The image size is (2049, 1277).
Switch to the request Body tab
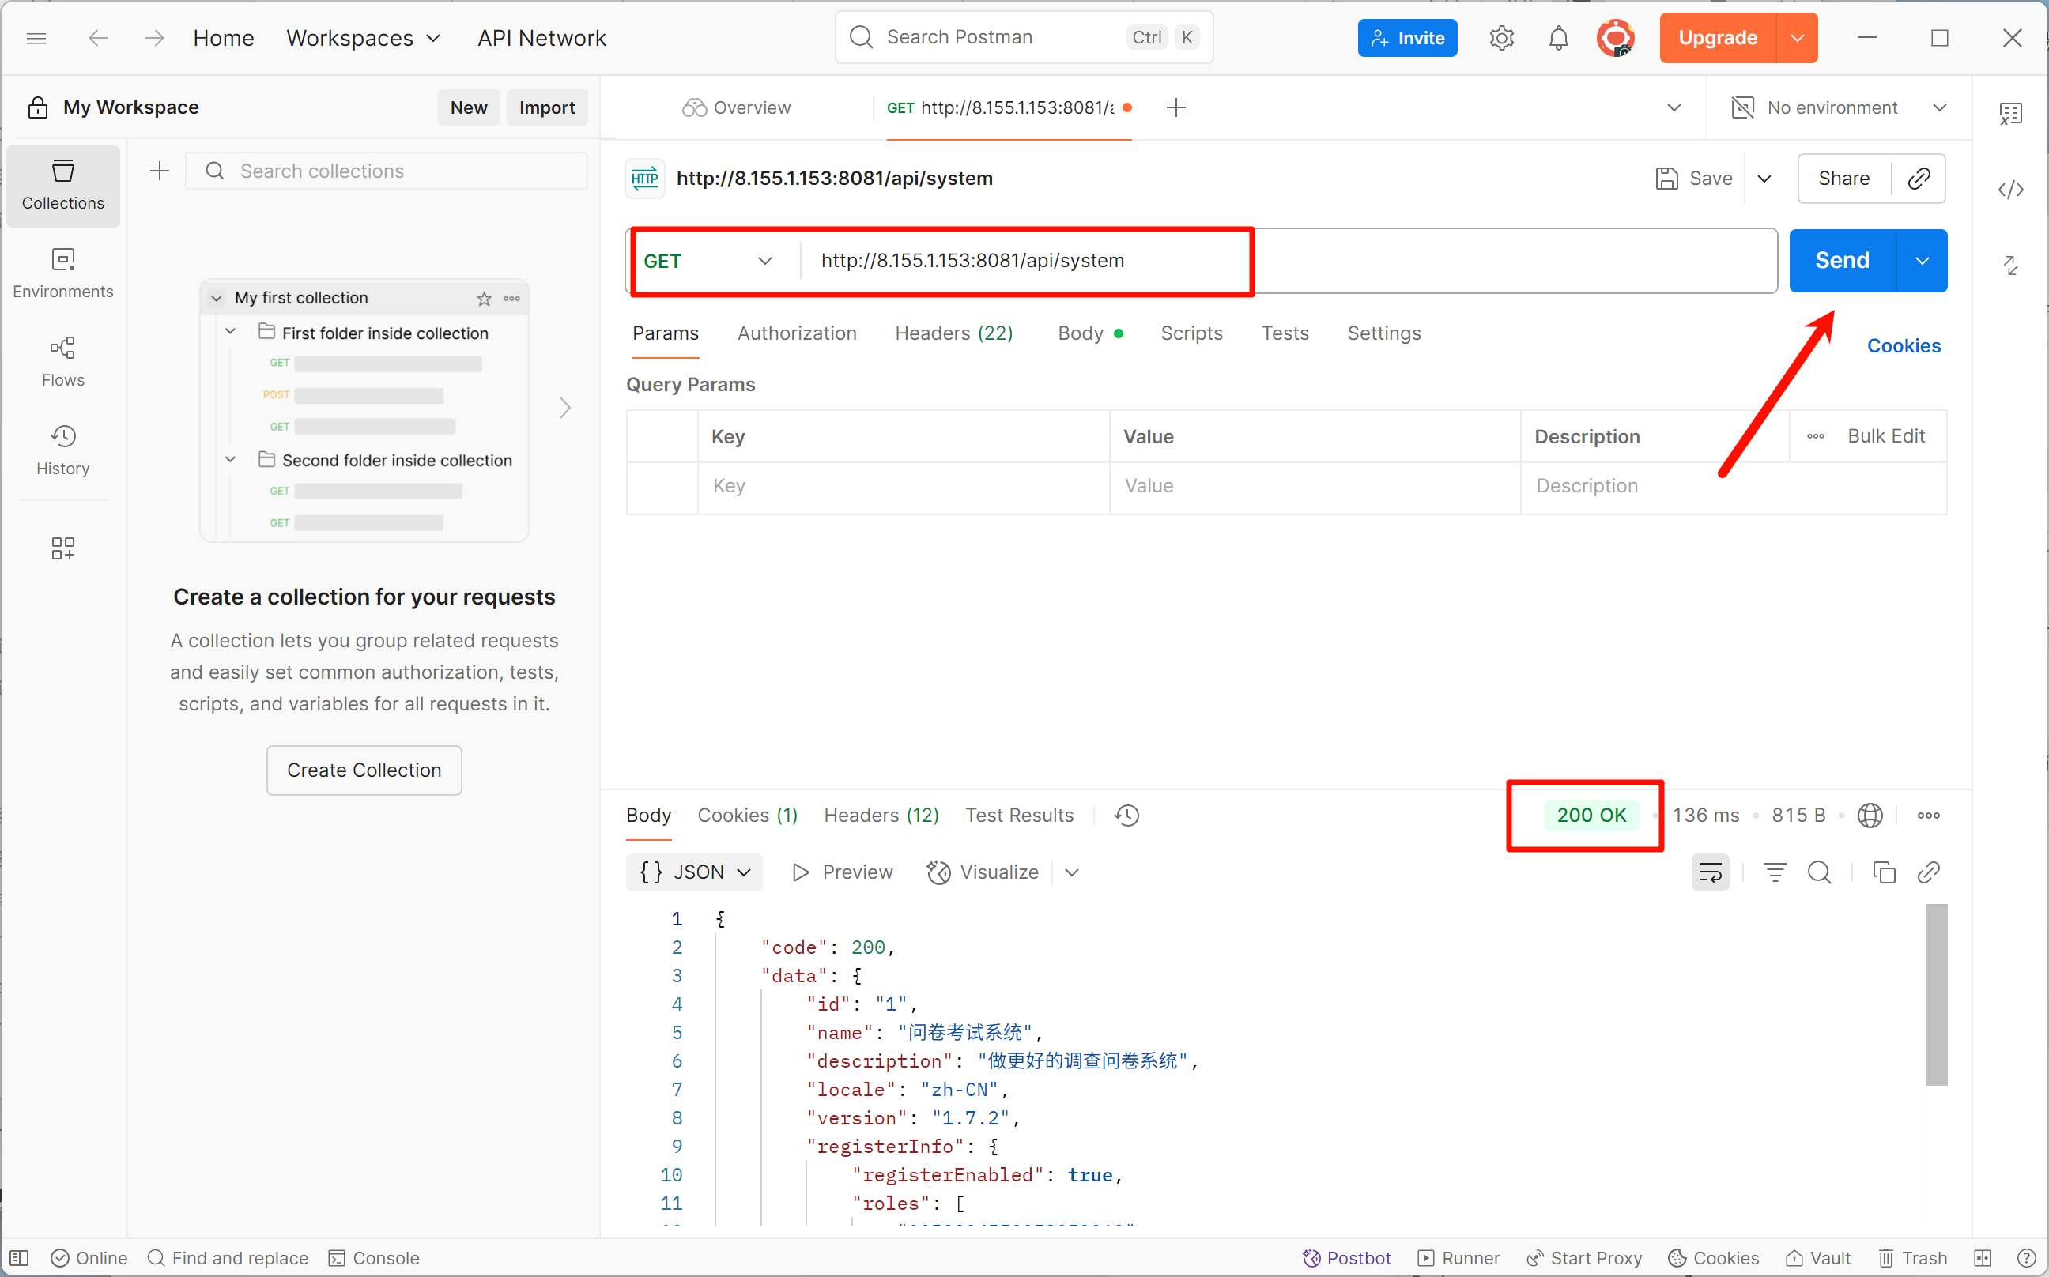(x=1089, y=333)
